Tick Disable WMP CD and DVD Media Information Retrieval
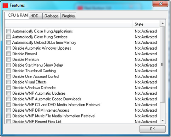Image resolution: width=171 pixels, height=137 pixels. [x=8, y=105]
